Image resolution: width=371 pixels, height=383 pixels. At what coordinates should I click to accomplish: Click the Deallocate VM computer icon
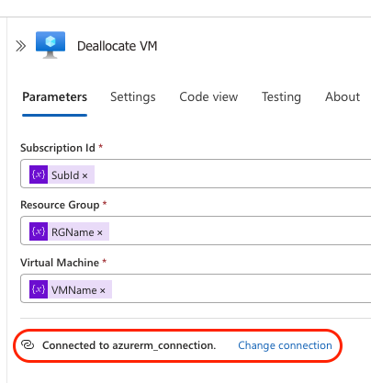pyautogui.click(x=51, y=45)
